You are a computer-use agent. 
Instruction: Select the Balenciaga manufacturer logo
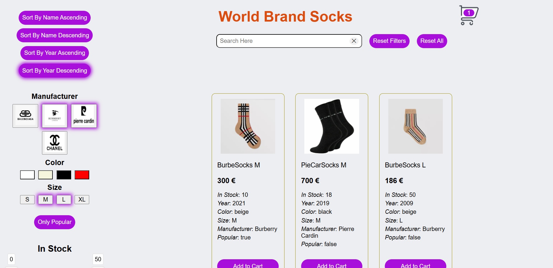(25, 115)
